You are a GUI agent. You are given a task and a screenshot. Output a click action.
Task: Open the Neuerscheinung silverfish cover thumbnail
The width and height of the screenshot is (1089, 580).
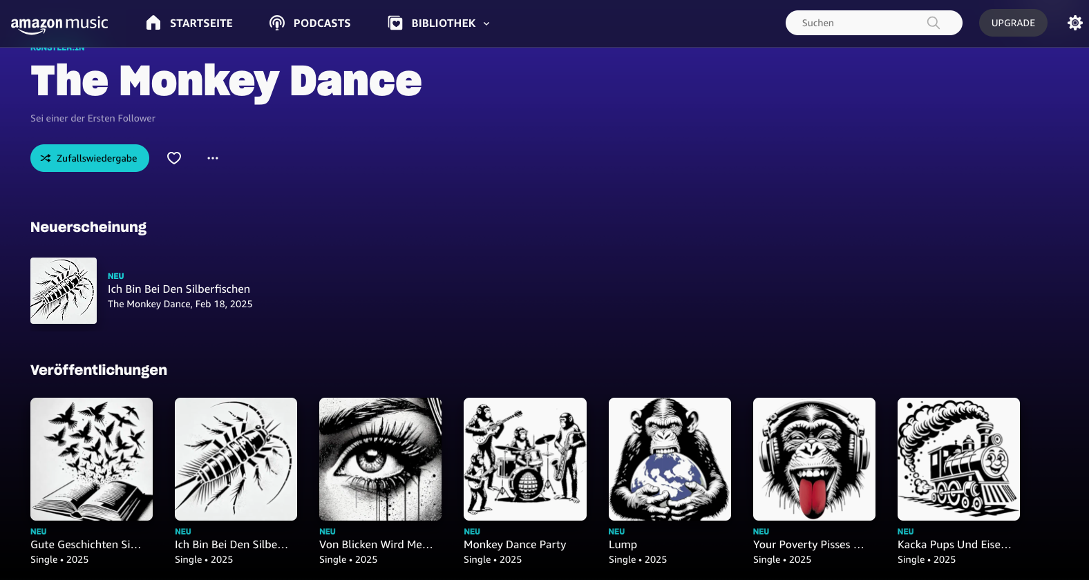click(x=64, y=291)
